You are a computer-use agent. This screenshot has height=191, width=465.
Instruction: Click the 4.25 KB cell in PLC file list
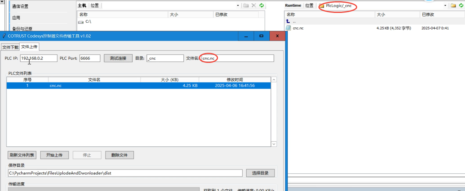tap(190, 86)
